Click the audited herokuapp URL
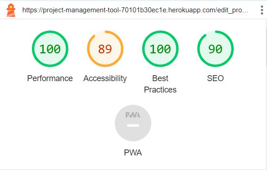The height and width of the screenshot is (170, 267). click(135, 10)
